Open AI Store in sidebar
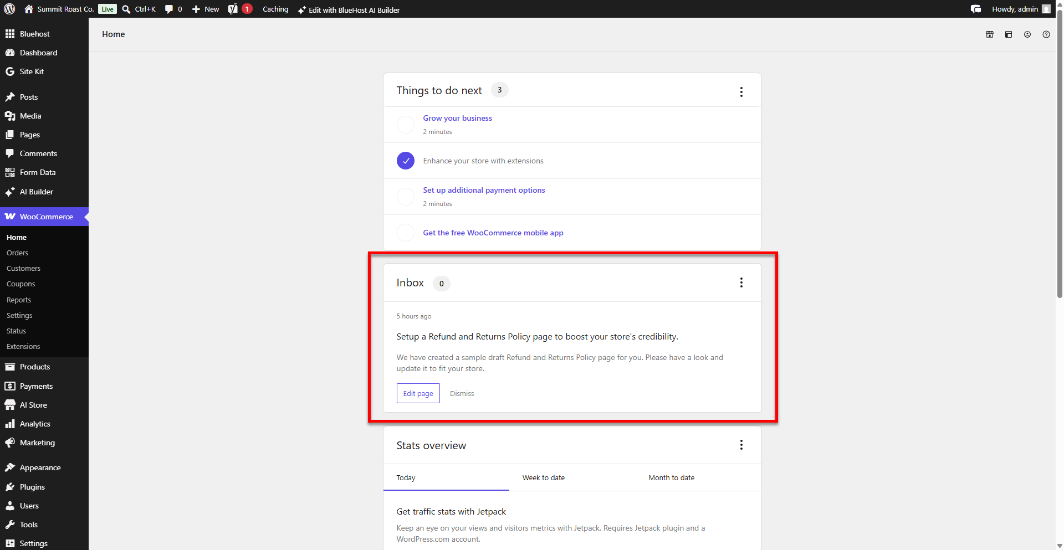 coord(44,405)
